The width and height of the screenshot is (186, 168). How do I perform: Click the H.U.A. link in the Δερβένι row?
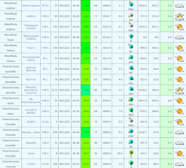[46, 122]
